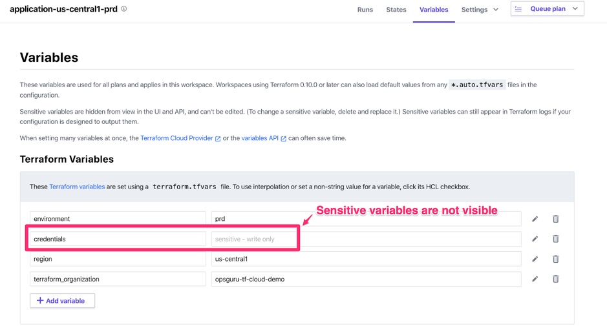This screenshot has width=607, height=328.
Task: Click the environment key field
Action: (x=118, y=218)
